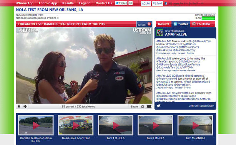This screenshot has width=236, height=145.
Task: Open the Android App menu item
Action: (48, 3)
